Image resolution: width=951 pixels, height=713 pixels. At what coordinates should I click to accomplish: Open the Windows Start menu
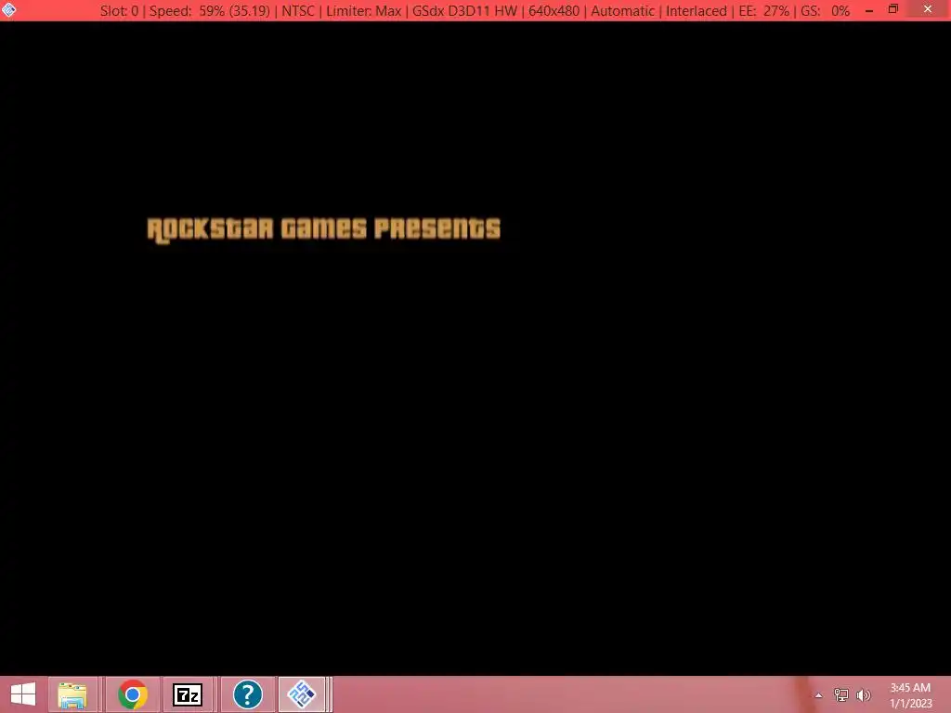click(23, 694)
